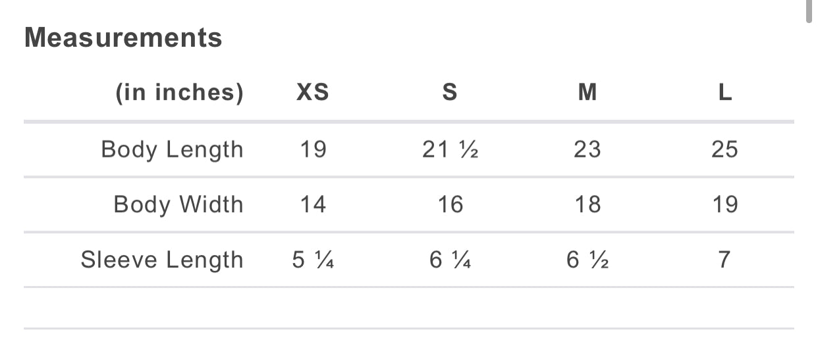Click the Measurements heading
818x344 pixels.
coord(123,38)
